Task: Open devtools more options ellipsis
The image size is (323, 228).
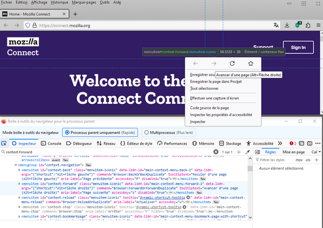Action: click(x=318, y=144)
